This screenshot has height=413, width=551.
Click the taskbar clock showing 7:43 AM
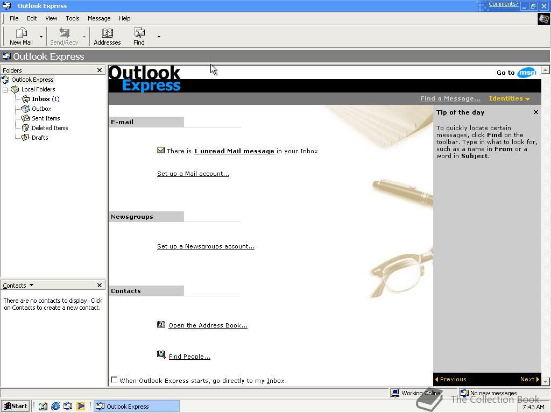533,407
